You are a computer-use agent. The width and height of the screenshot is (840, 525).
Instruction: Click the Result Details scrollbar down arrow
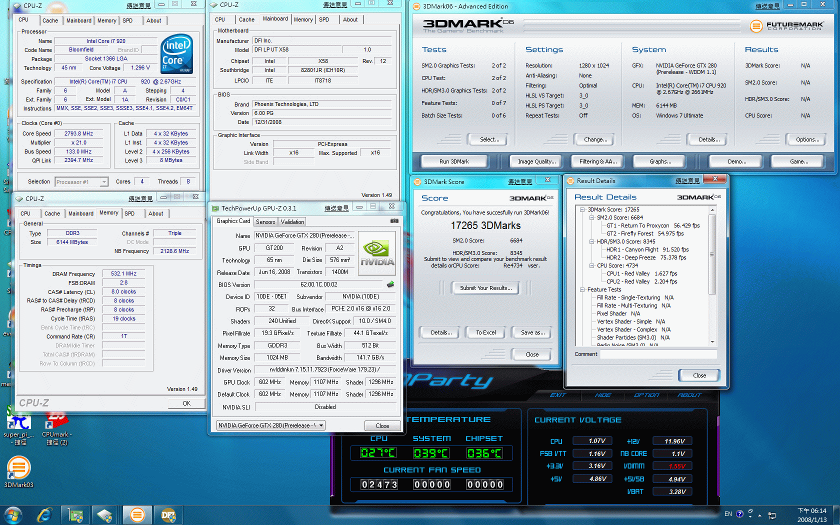[x=712, y=342]
